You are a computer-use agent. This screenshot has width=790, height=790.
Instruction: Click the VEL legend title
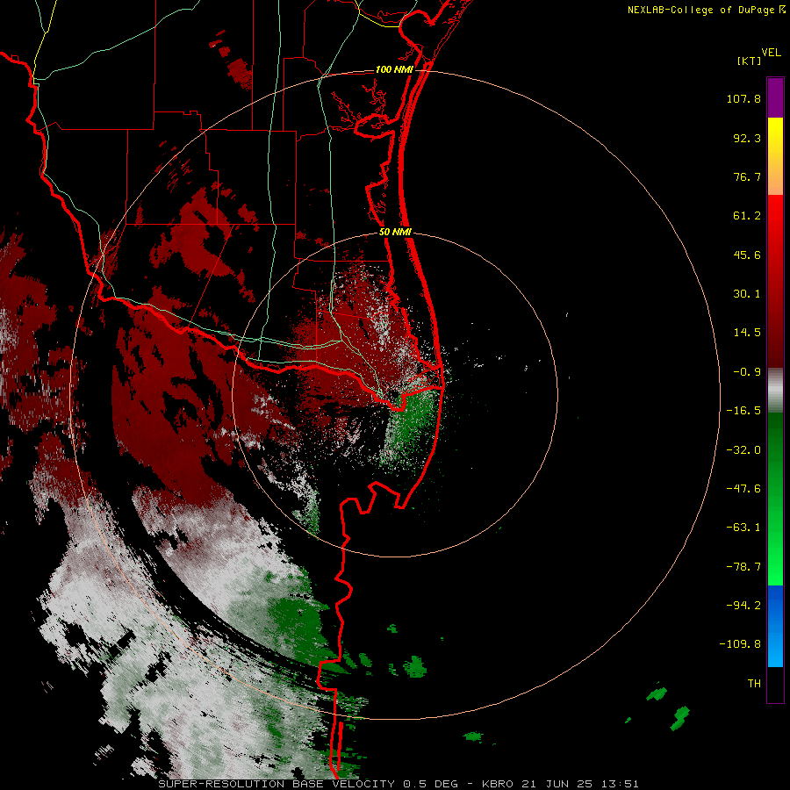(x=771, y=53)
